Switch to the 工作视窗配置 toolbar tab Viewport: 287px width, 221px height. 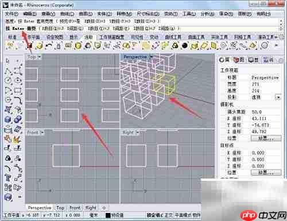coord(112,37)
